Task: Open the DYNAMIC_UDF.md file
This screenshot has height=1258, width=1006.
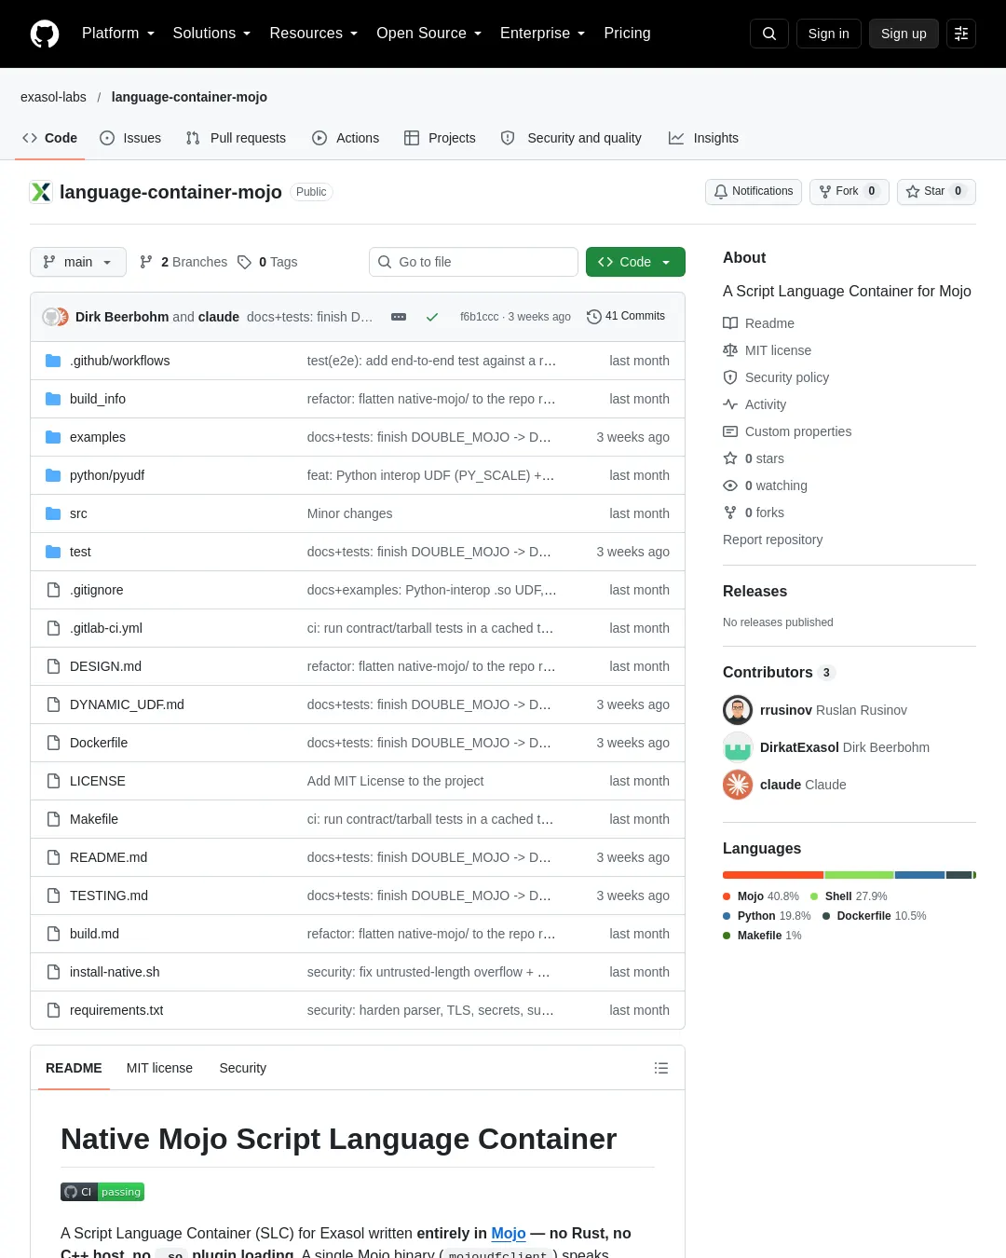Action: tap(127, 704)
